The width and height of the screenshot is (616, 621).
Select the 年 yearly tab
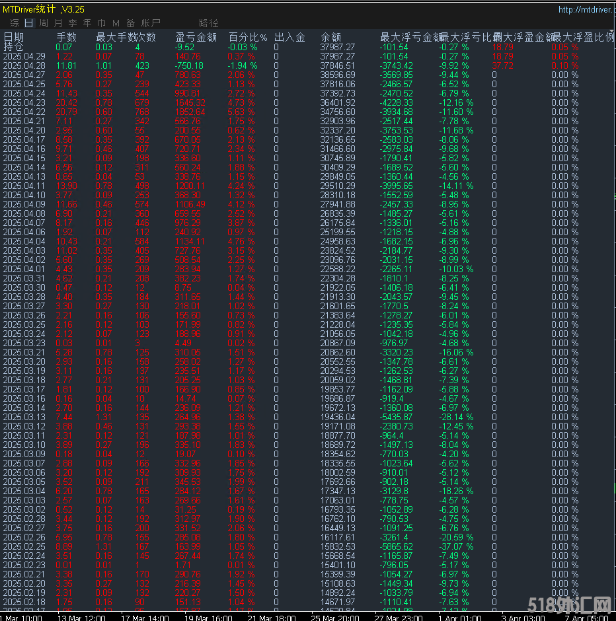pyautogui.click(x=87, y=23)
